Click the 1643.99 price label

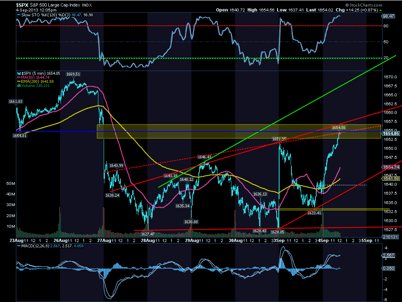(x=116, y=166)
